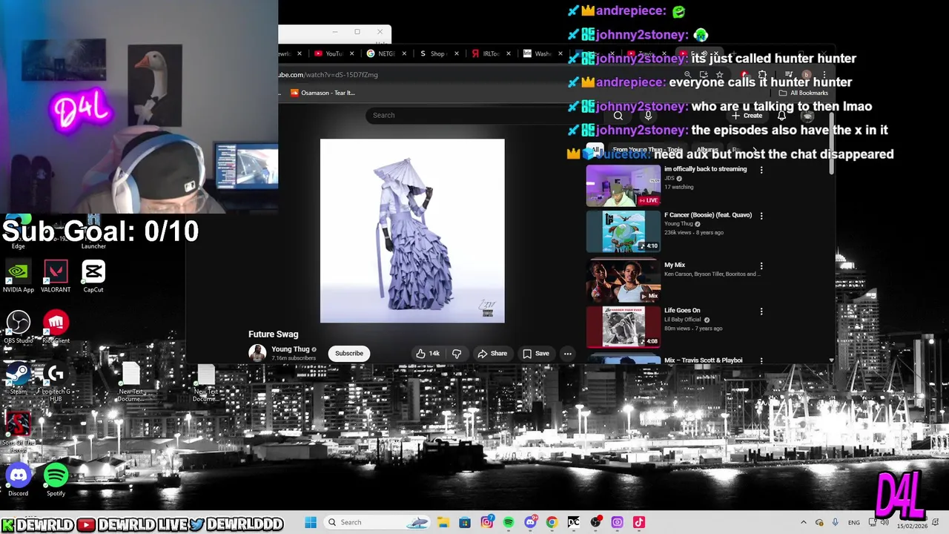Open Google Chrome from the taskbar

552,522
